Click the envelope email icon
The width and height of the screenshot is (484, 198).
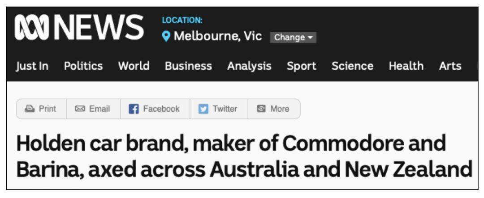click(x=80, y=109)
